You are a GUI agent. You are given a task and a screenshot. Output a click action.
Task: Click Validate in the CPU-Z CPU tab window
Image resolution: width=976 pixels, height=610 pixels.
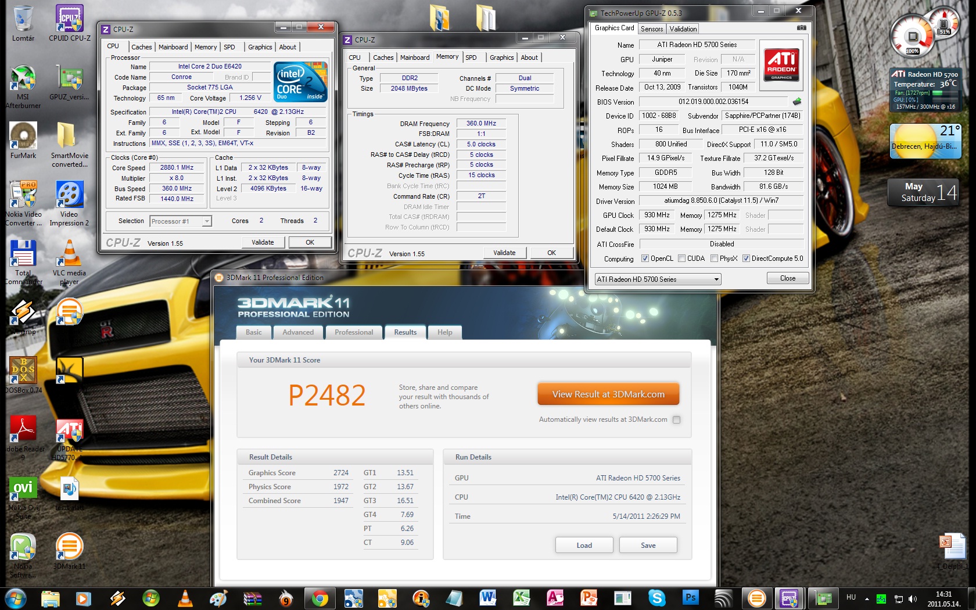coord(263,242)
